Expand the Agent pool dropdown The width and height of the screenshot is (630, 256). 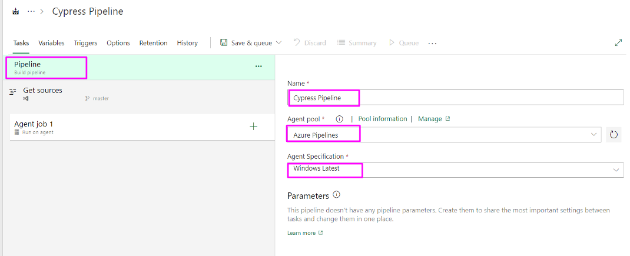pyautogui.click(x=593, y=135)
